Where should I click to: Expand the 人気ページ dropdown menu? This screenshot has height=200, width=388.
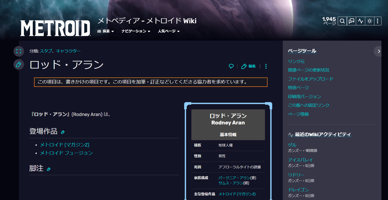pyautogui.click(x=169, y=31)
